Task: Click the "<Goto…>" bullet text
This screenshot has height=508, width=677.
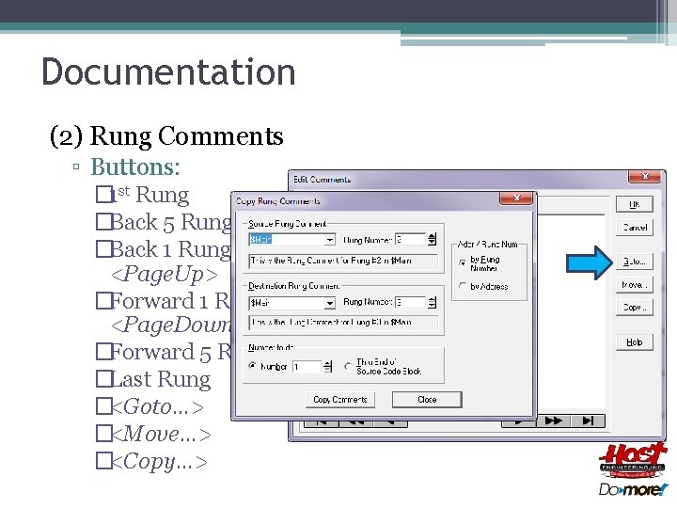Action: 158,407
